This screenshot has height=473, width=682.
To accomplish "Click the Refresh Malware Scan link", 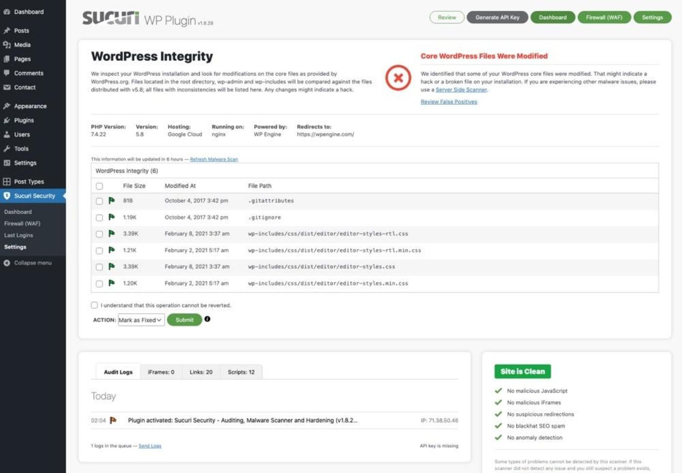I will pos(214,159).
